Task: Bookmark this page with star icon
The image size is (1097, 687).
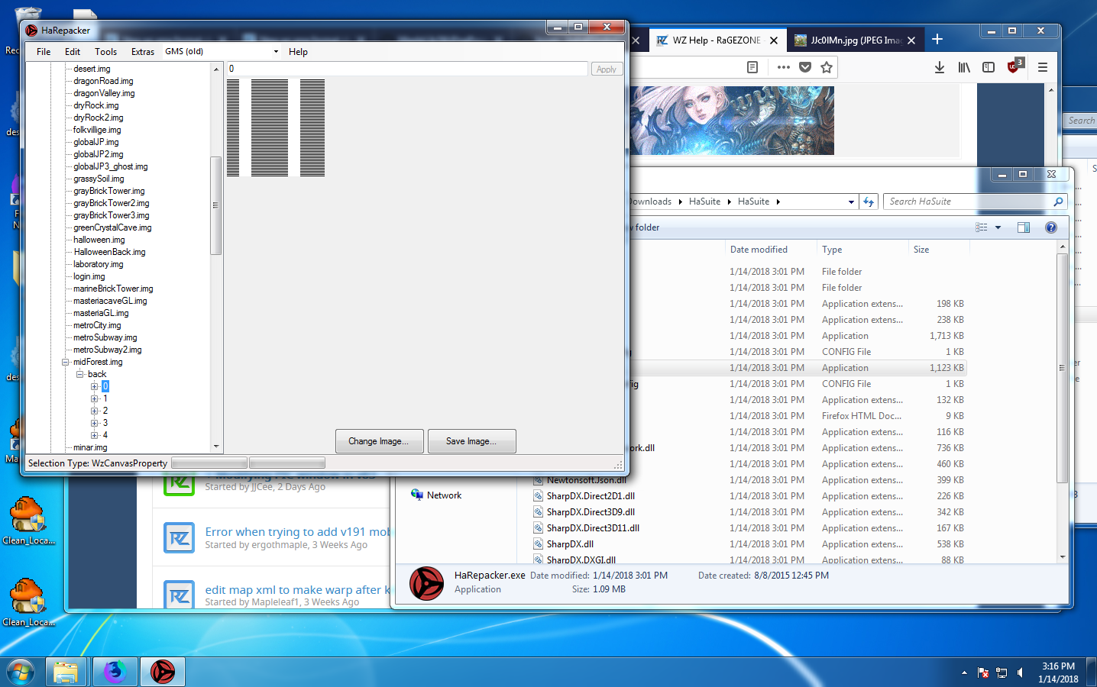Action: pos(827,67)
